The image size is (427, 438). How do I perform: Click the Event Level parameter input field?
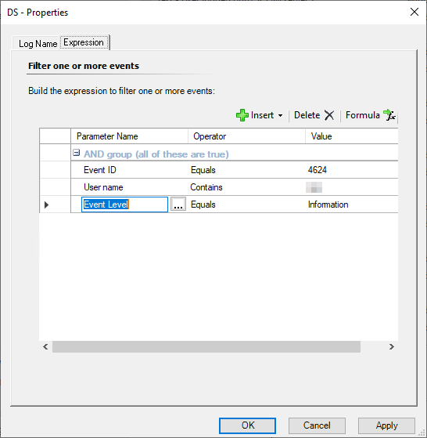[x=124, y=205]
